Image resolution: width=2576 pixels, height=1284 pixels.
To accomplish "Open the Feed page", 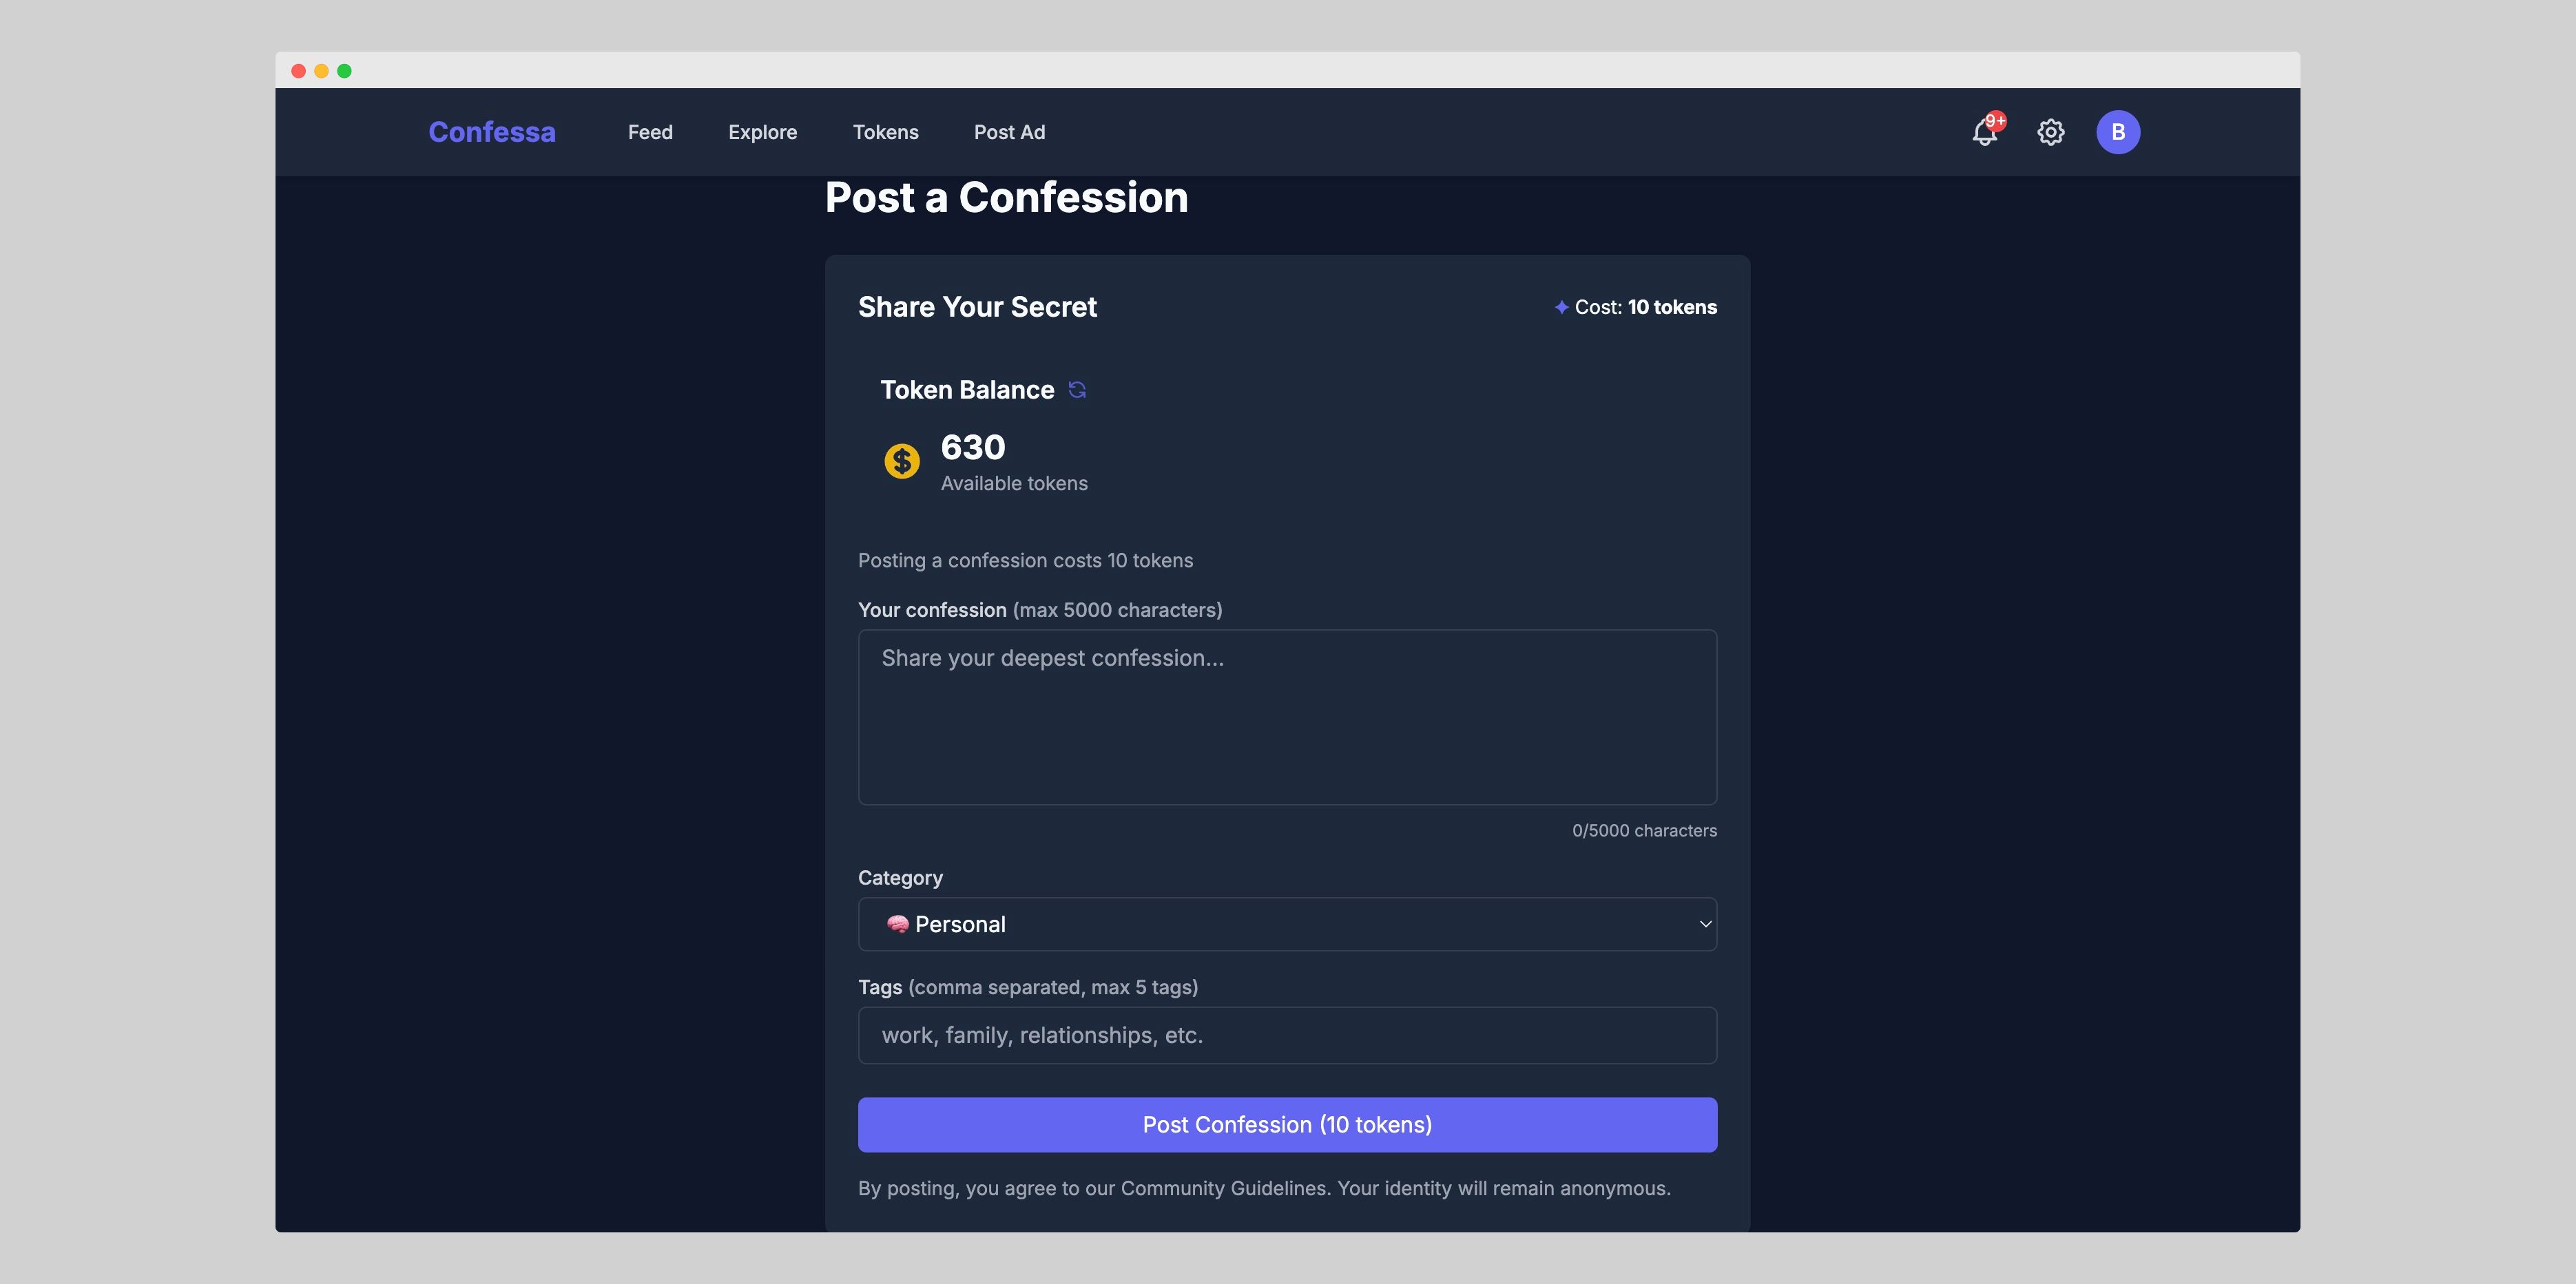I will pos(650,132).
